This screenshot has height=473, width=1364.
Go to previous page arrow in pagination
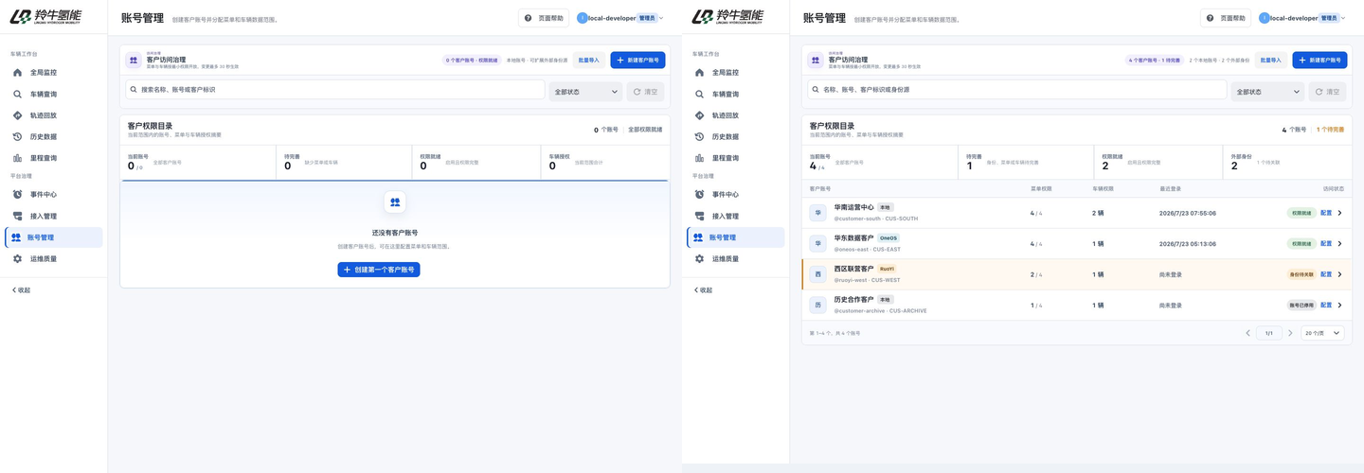pyautogui.click(x=1248, y=333)
